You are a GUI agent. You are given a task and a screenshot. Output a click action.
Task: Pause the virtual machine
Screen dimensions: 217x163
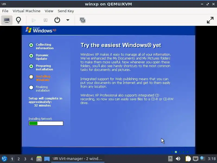pyautogui.click(x=45, y=20)
